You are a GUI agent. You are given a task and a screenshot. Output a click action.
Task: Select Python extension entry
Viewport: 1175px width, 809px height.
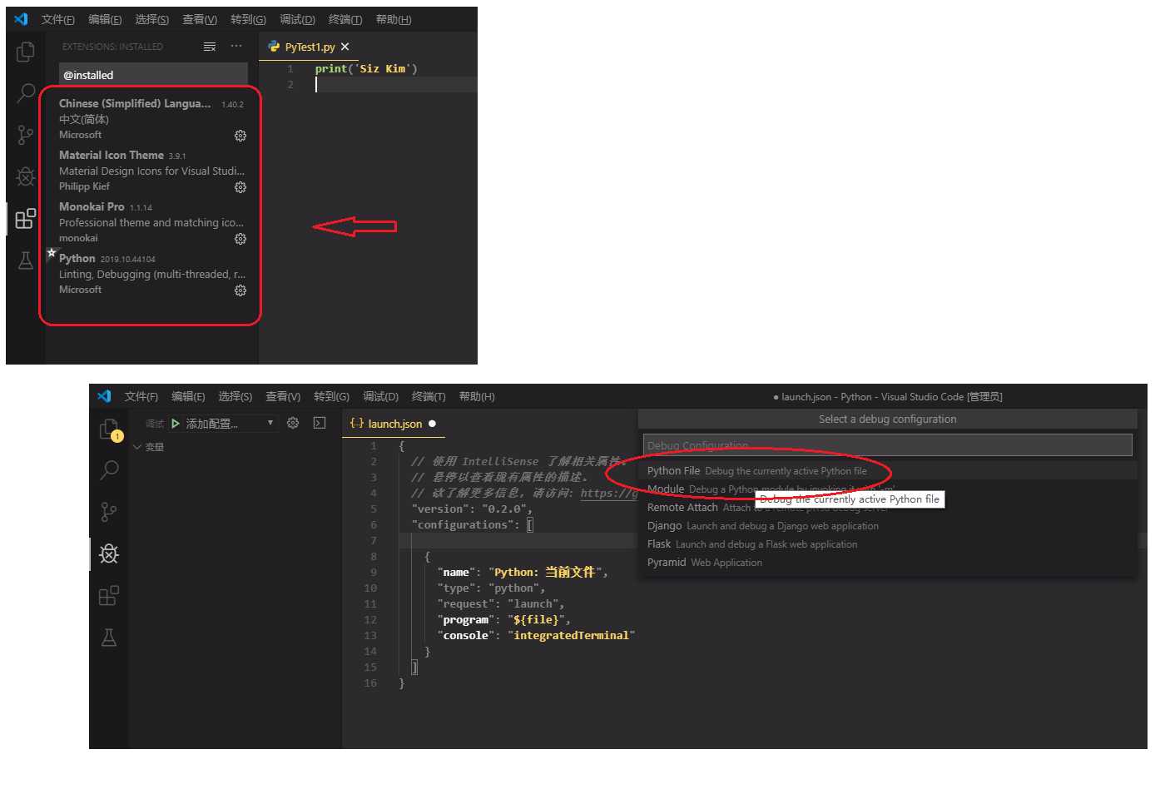tap(152, 274)
